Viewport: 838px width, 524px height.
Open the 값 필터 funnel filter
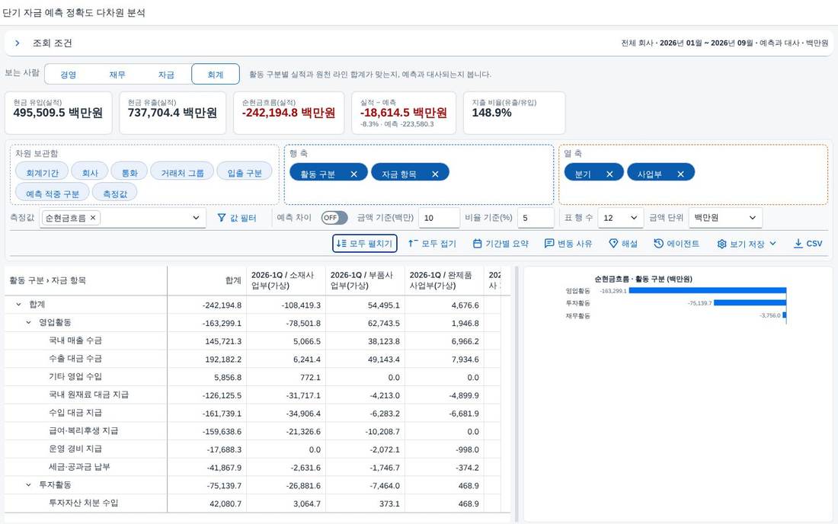coord(237,218)
